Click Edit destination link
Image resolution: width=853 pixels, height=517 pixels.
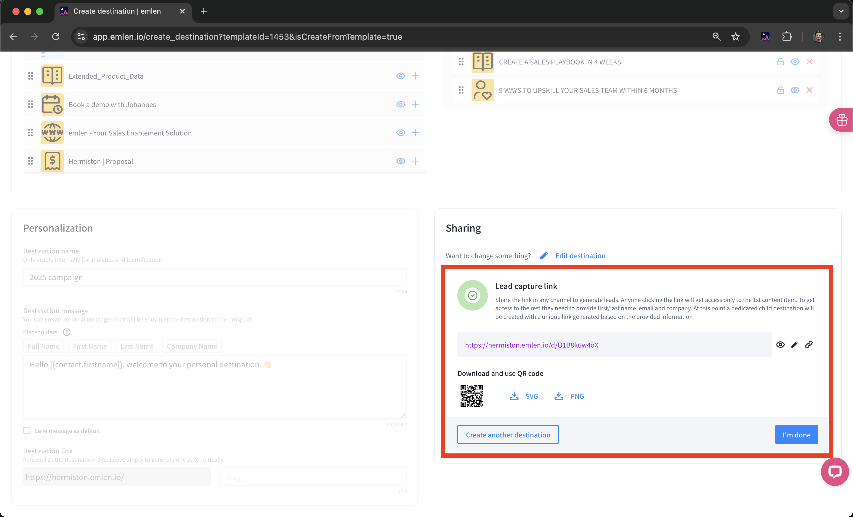point(580,256)
